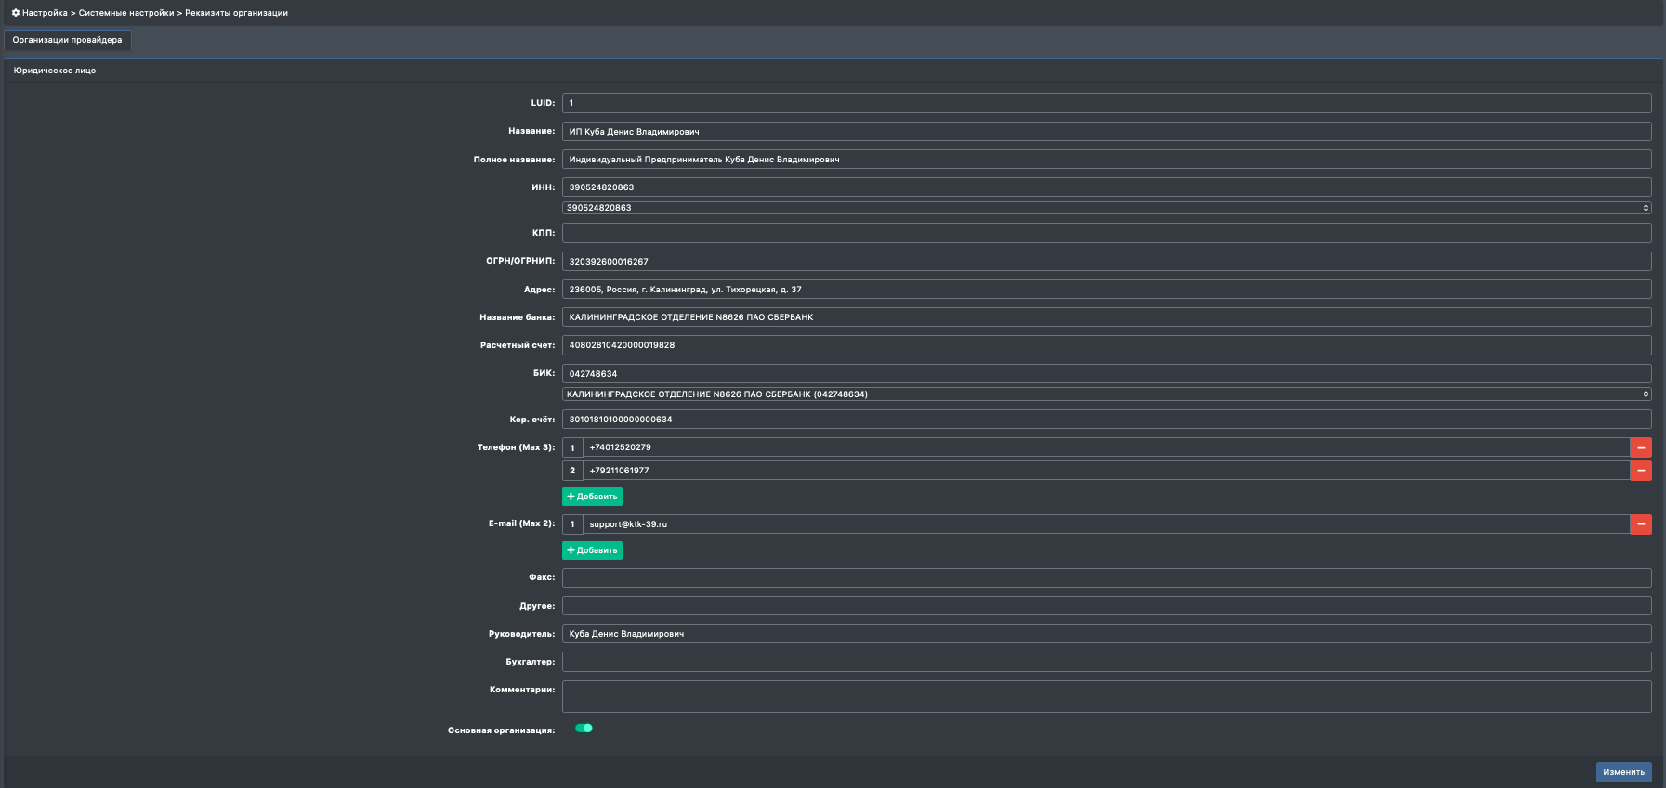Switch to Организации провайдера tab
The height and width of the screenshot is (788, 1666).
tap(67, 40)
